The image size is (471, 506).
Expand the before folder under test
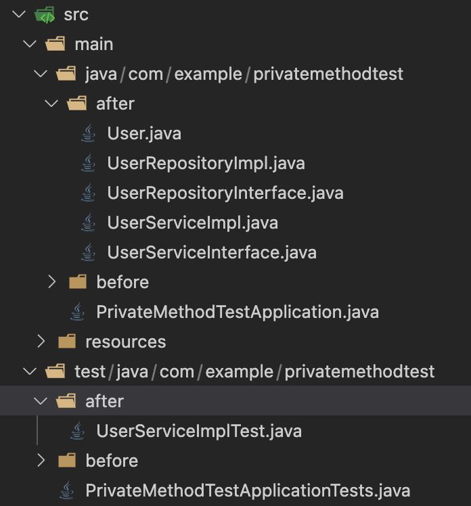41,461
